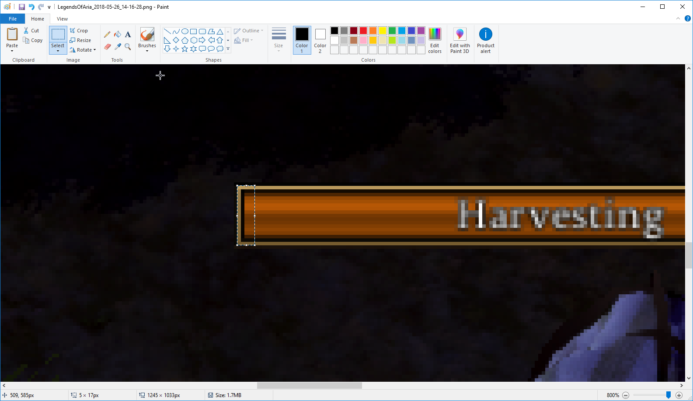
Task: Activate Color 1 selector
Action: click(302, 40)
